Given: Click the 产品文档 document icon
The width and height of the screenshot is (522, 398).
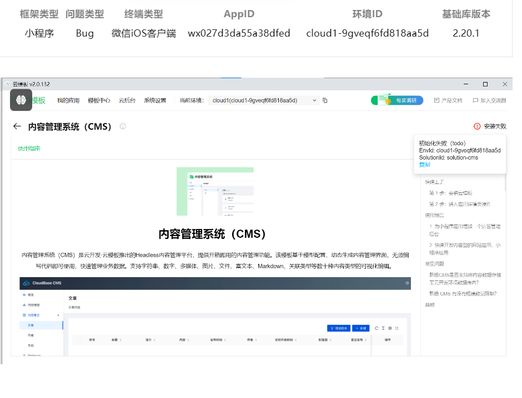Looking at the screenshot, I should click(437, 100).
